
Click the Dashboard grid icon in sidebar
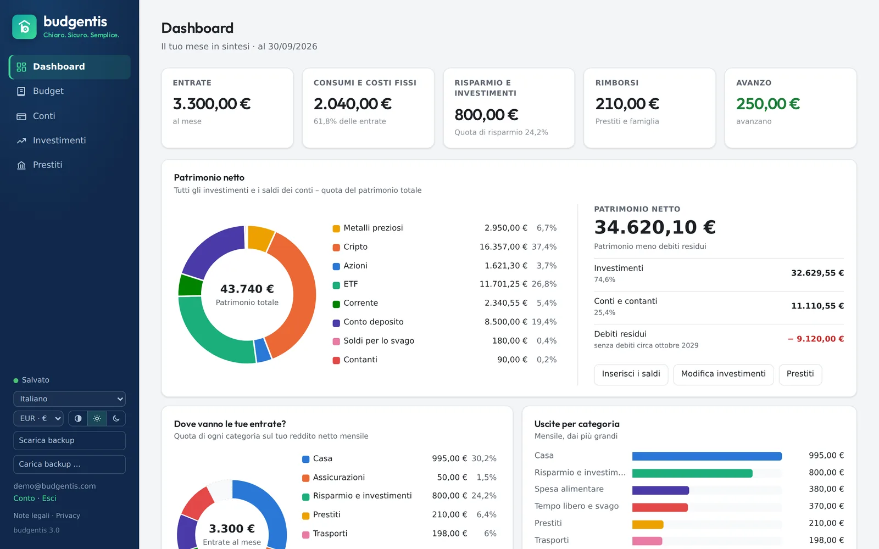(x=21, y=67)
